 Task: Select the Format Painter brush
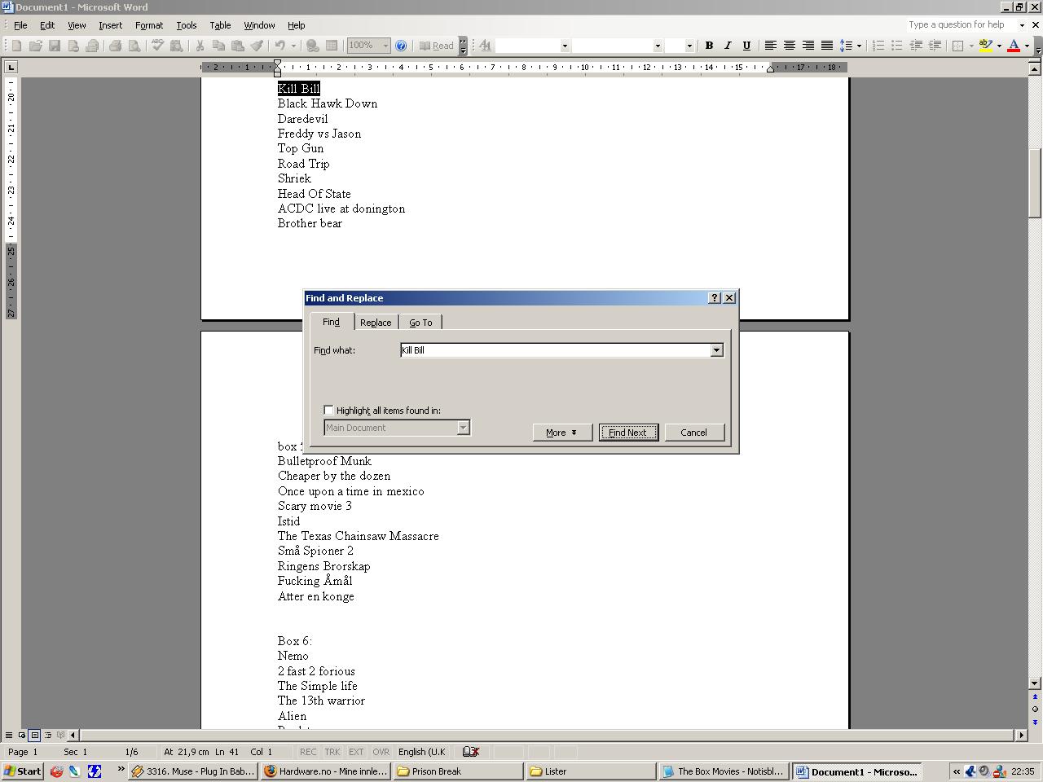coord(257,46)
